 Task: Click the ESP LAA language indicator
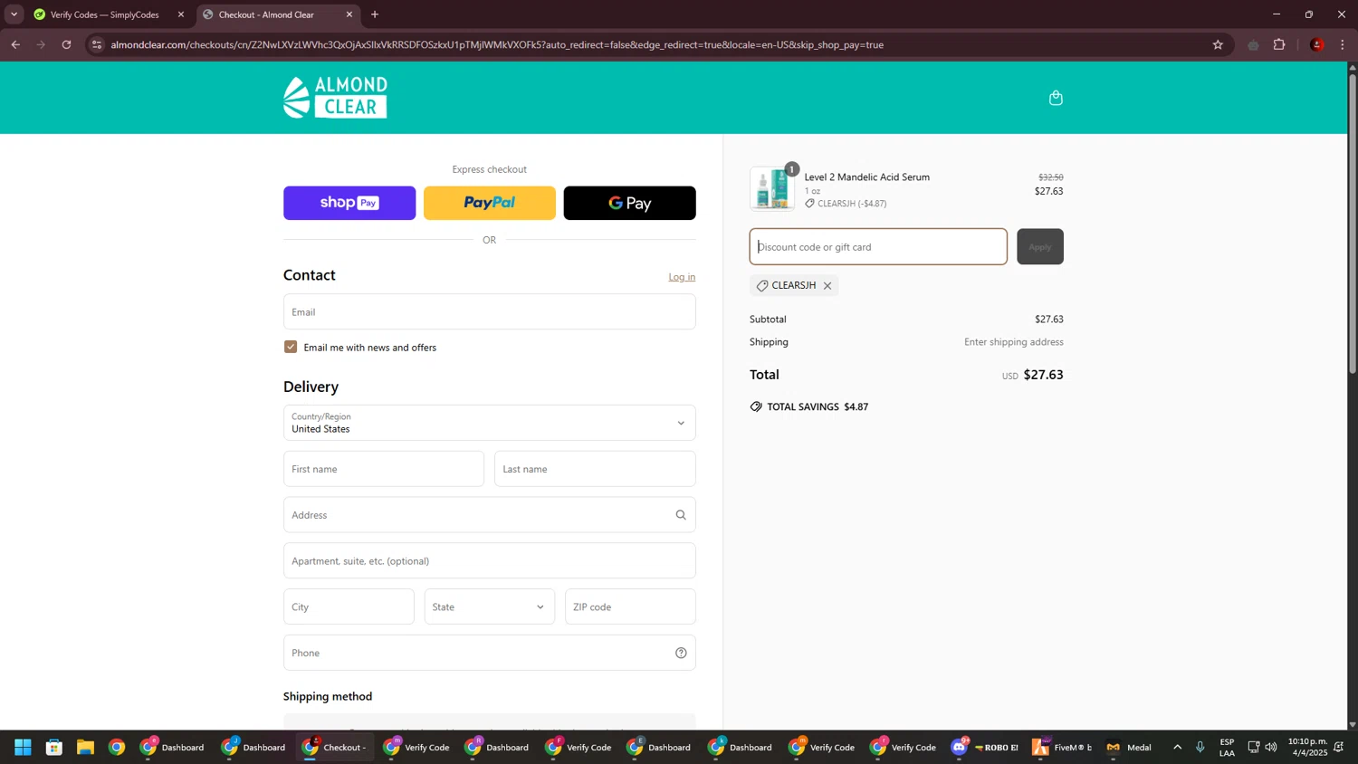point(1227,747)
